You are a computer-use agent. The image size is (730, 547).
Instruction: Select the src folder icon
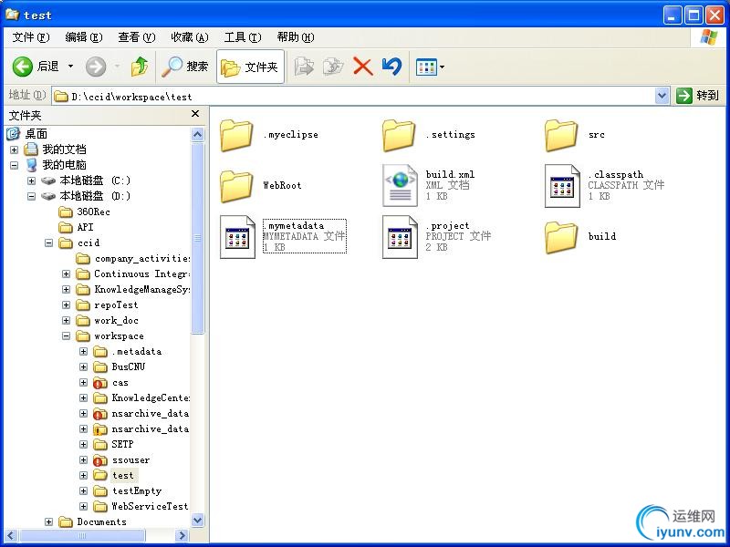561,135
